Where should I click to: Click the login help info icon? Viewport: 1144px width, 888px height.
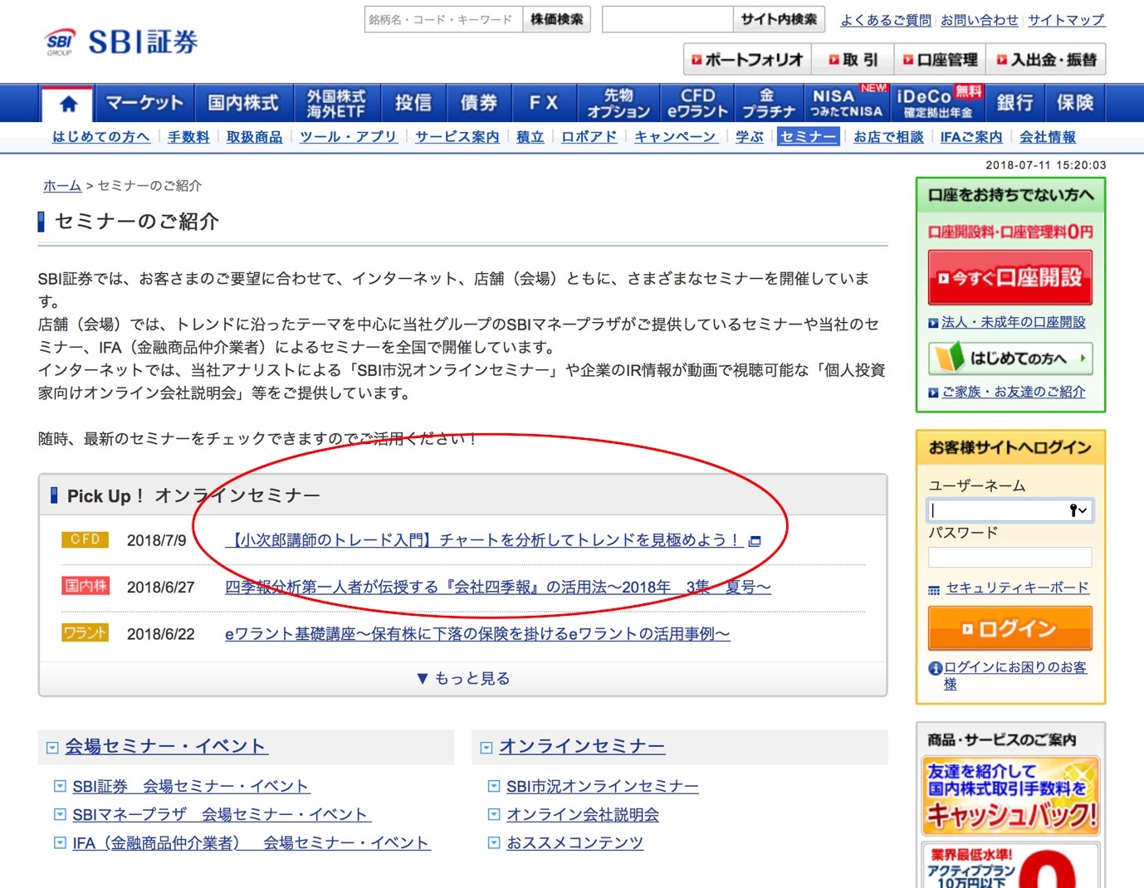click(935, 668)
